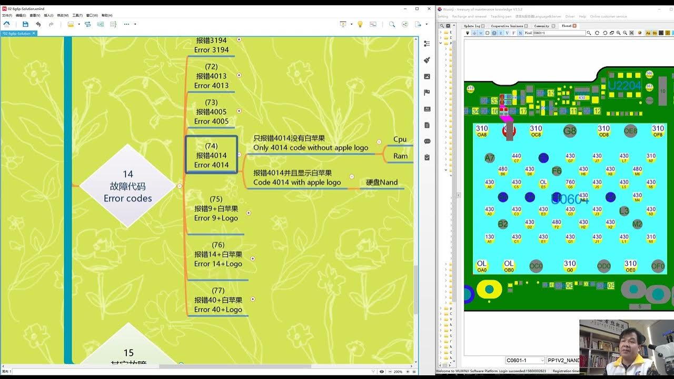Open the brainstorming light bulb tool
Image resolution: width=674 pixels, height=379 pixels.
coord(360,24)
